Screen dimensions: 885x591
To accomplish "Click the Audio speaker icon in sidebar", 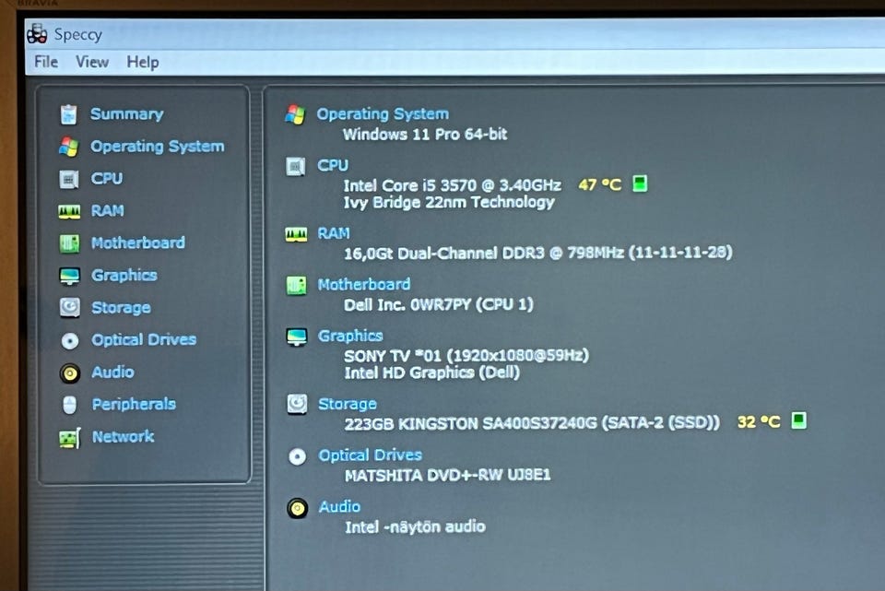I will 70,373.
